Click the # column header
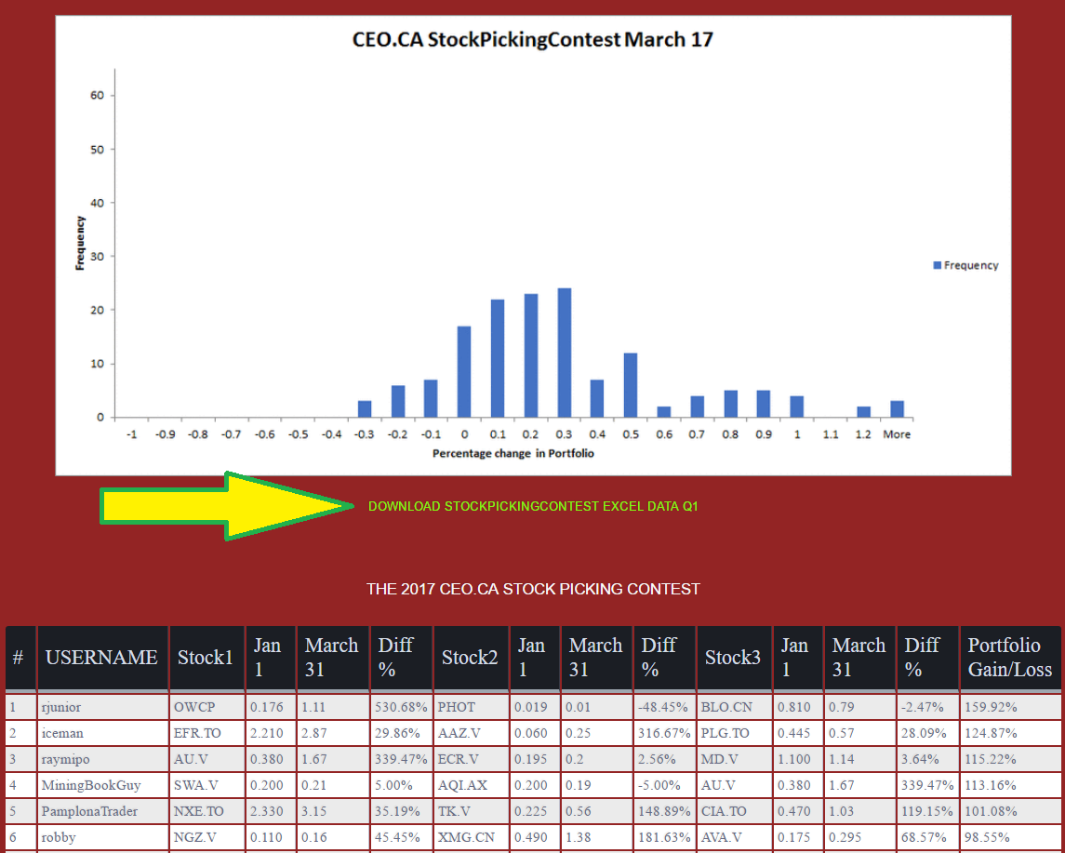 pyautogui.click(x=20, y=658)
